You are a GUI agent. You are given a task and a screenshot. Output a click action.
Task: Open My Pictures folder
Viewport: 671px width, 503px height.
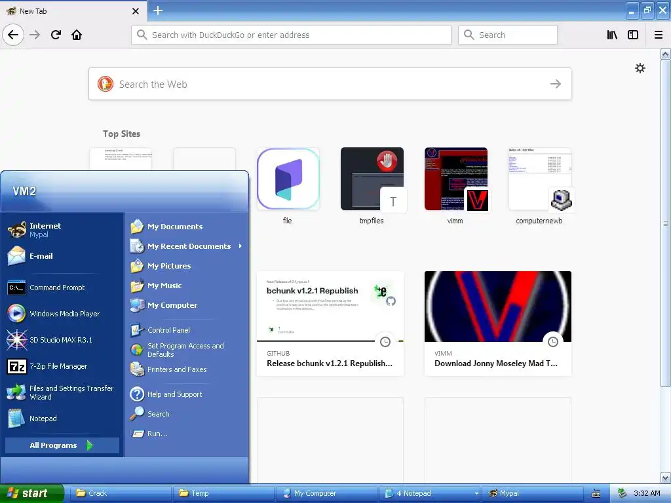tap(187, 266)
